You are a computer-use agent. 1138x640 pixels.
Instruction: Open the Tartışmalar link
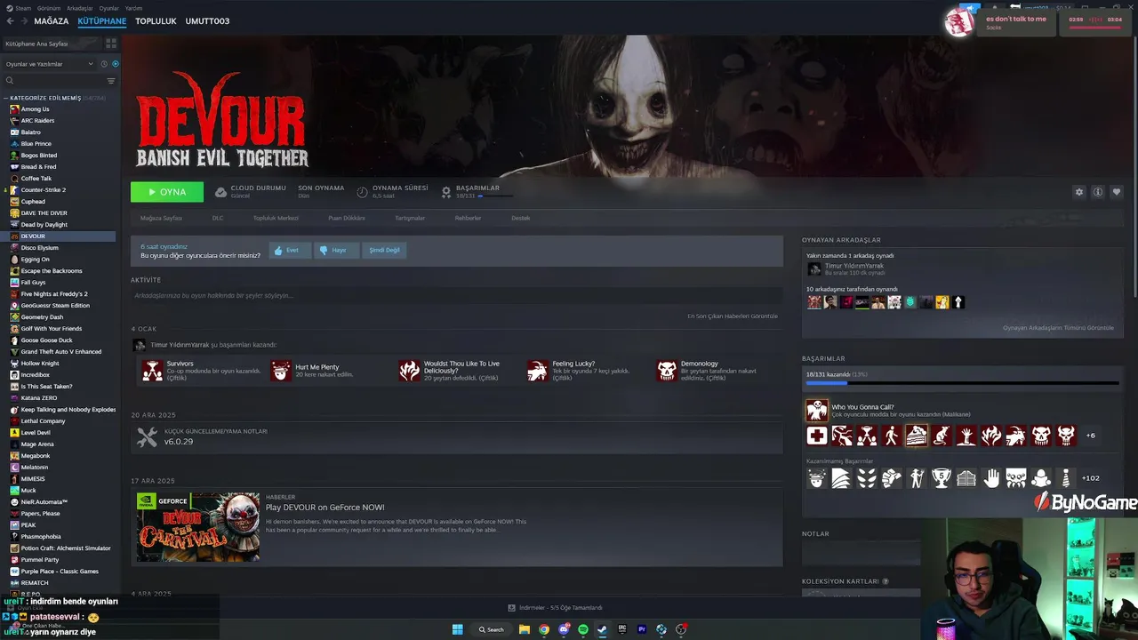click(410, 218)
